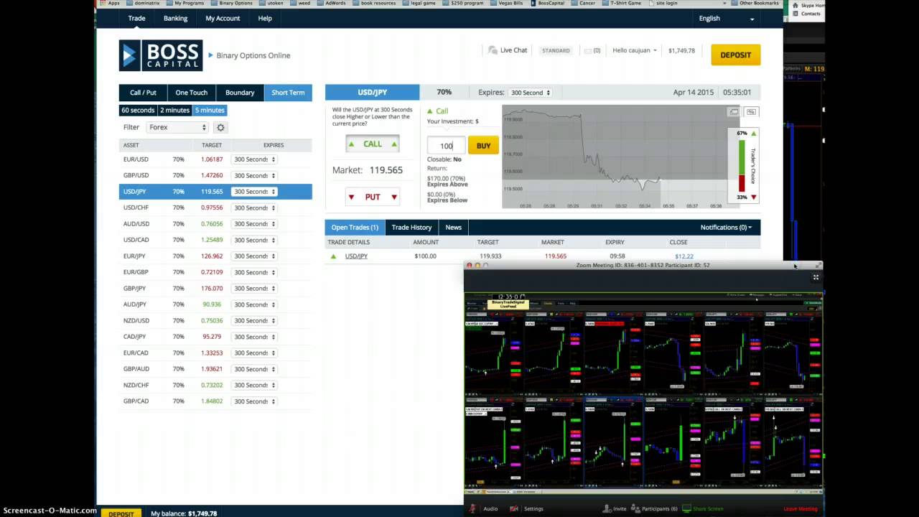Open the English language dropdown
The image size is (919, 517).
pyautogui.click(x=727, y=18)
